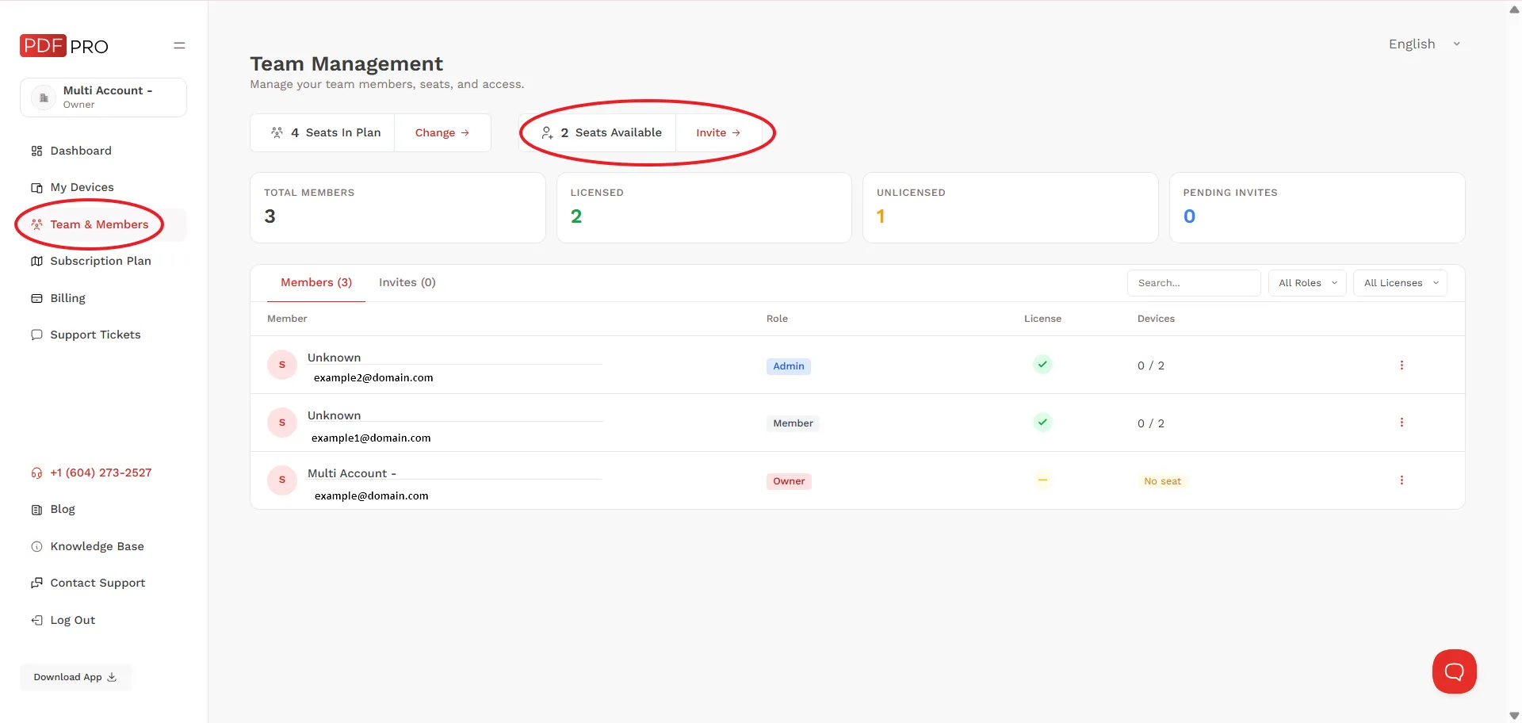This screenshot has width=1522, height=723.
Task: Click avatar of example2@domain.com member
Action: 281,365
